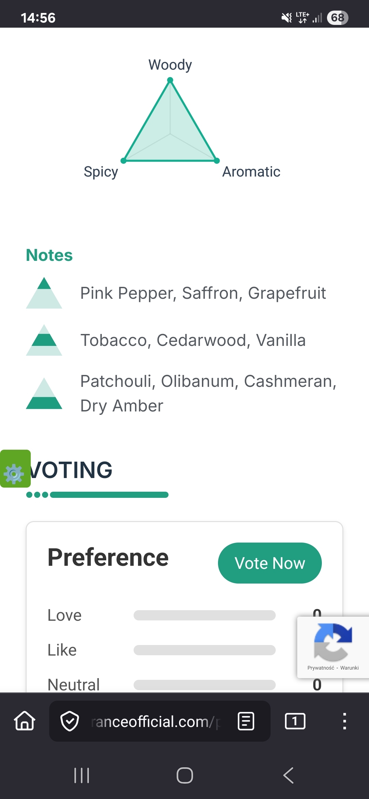Tap the Woody point on radar chart
This screenshot has width=369, height=799.
170,80
